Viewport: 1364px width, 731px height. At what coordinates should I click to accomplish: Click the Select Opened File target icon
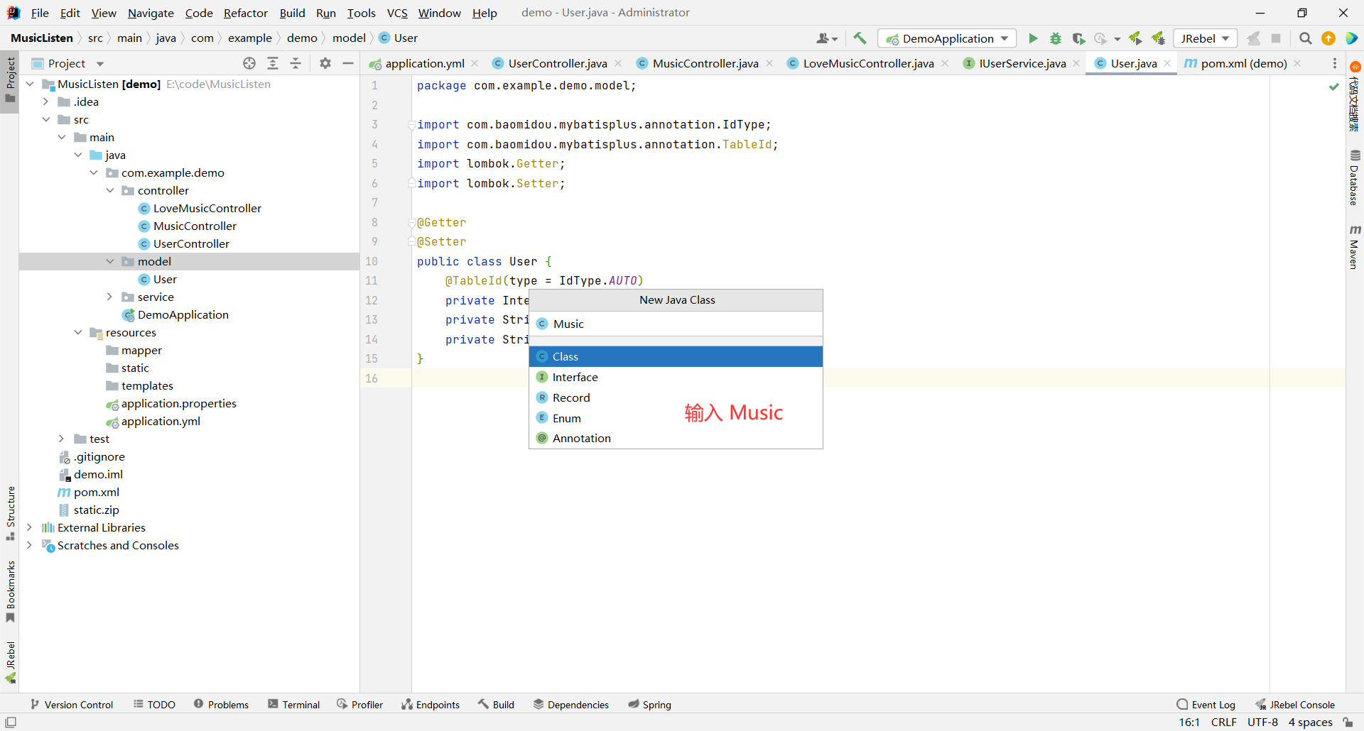click(x=249, y=63)
